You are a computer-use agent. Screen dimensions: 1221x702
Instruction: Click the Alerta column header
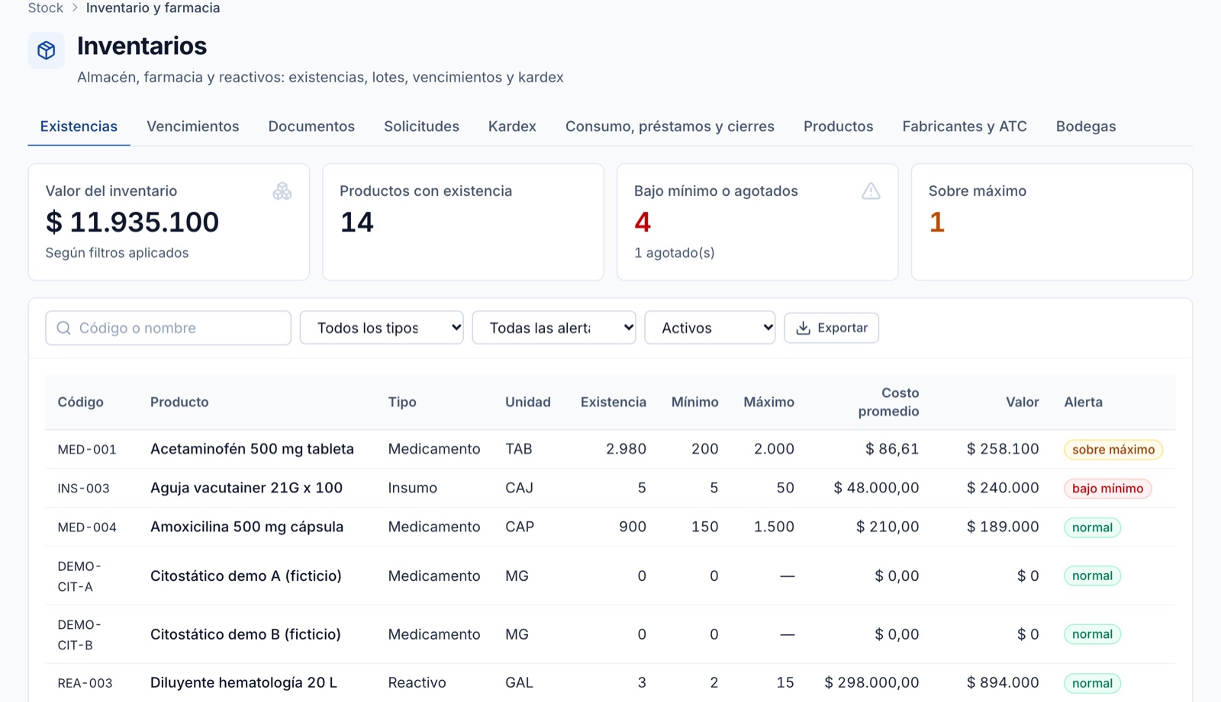coord(1084,402)
